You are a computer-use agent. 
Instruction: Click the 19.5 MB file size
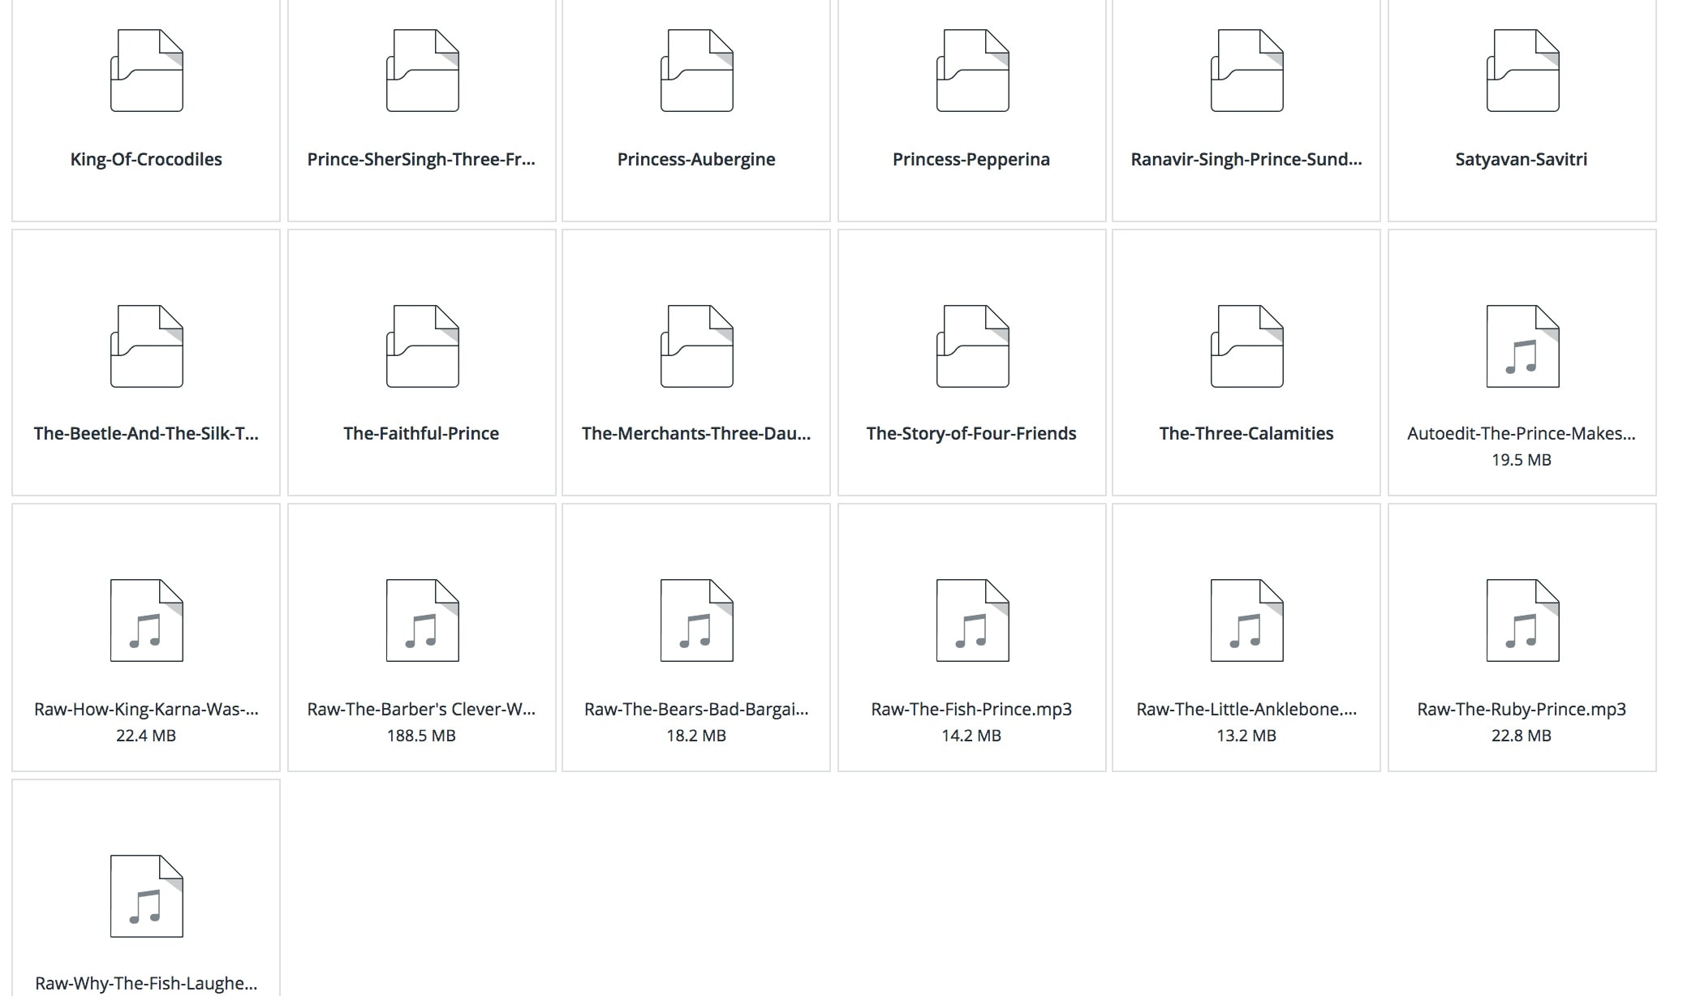click(1522, 460)
